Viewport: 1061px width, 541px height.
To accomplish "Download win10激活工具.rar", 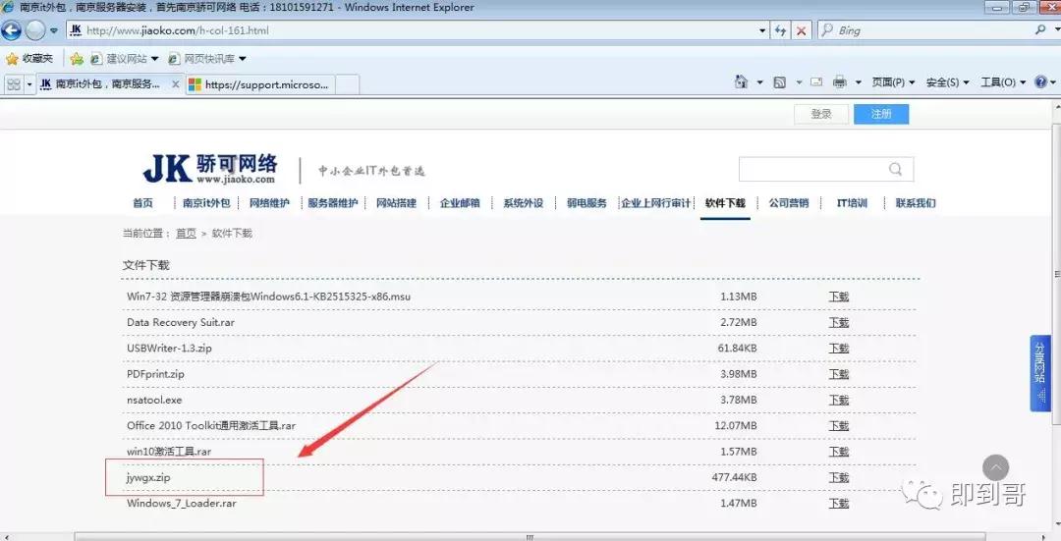I will click(839, 452).
